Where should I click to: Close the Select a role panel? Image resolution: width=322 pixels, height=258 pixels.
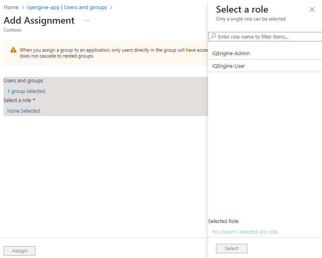pos(312,10)
